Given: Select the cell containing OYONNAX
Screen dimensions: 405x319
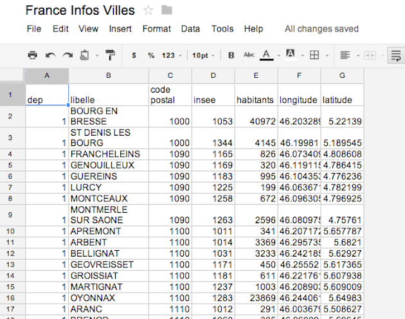Looking at the screenshot, I should (x=109, y=298).
